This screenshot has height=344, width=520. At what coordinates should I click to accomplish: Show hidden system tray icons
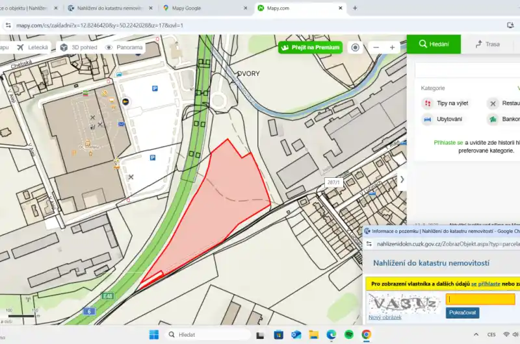pos(476,335)
